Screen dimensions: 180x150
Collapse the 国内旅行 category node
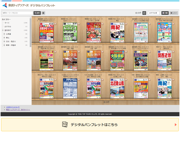tap(3, 30)
